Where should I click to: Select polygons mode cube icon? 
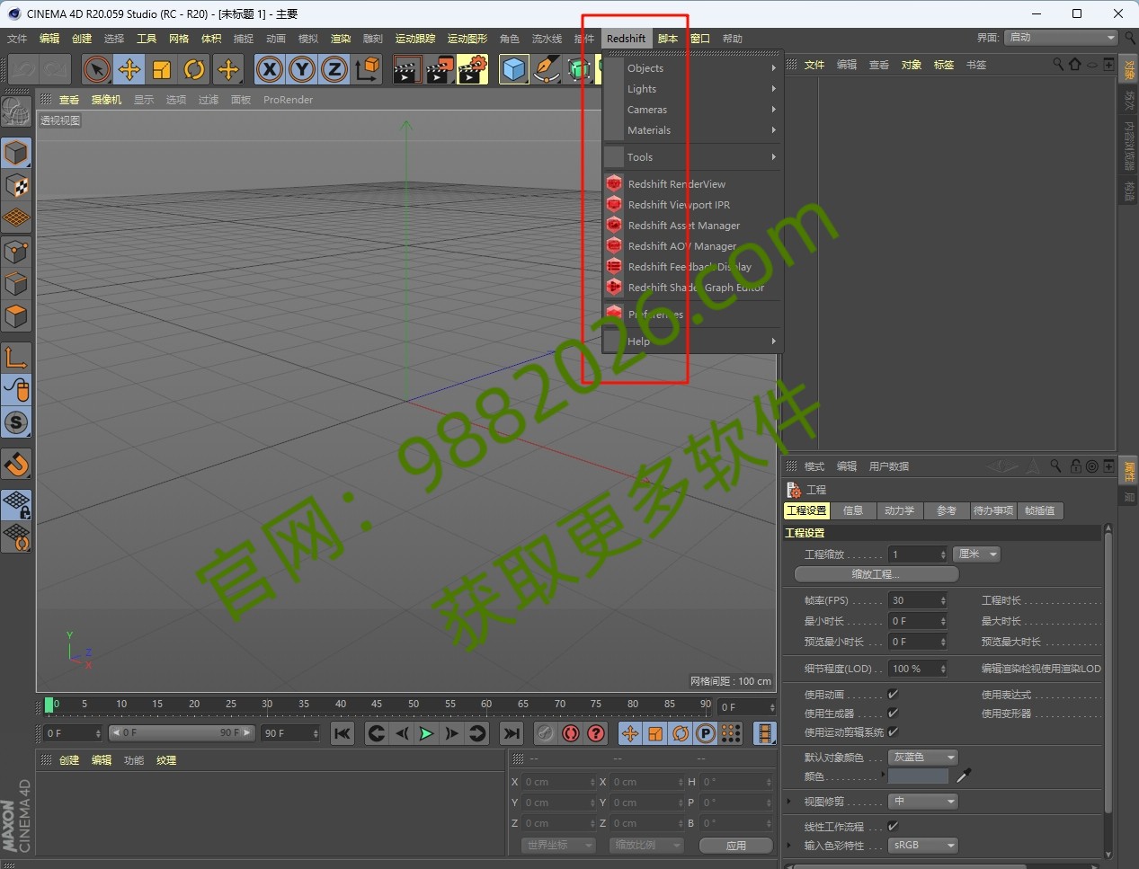tap(16, 316)
